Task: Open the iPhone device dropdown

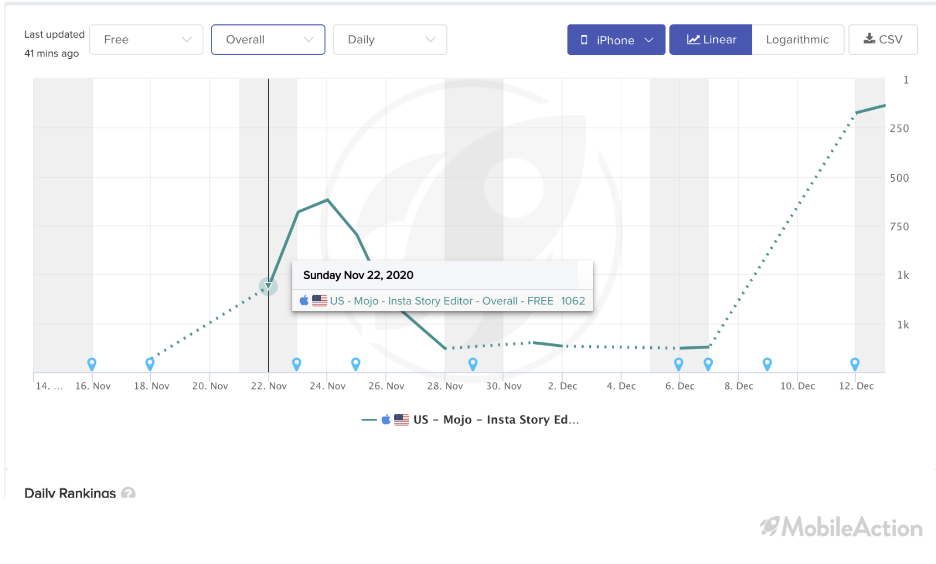Action: click(616, 40)
